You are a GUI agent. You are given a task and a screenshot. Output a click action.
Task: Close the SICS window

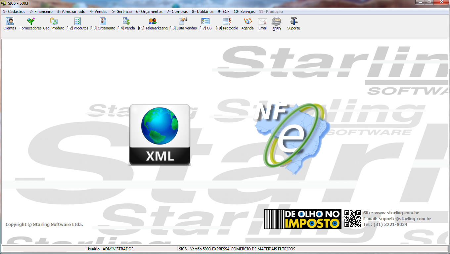441,2
